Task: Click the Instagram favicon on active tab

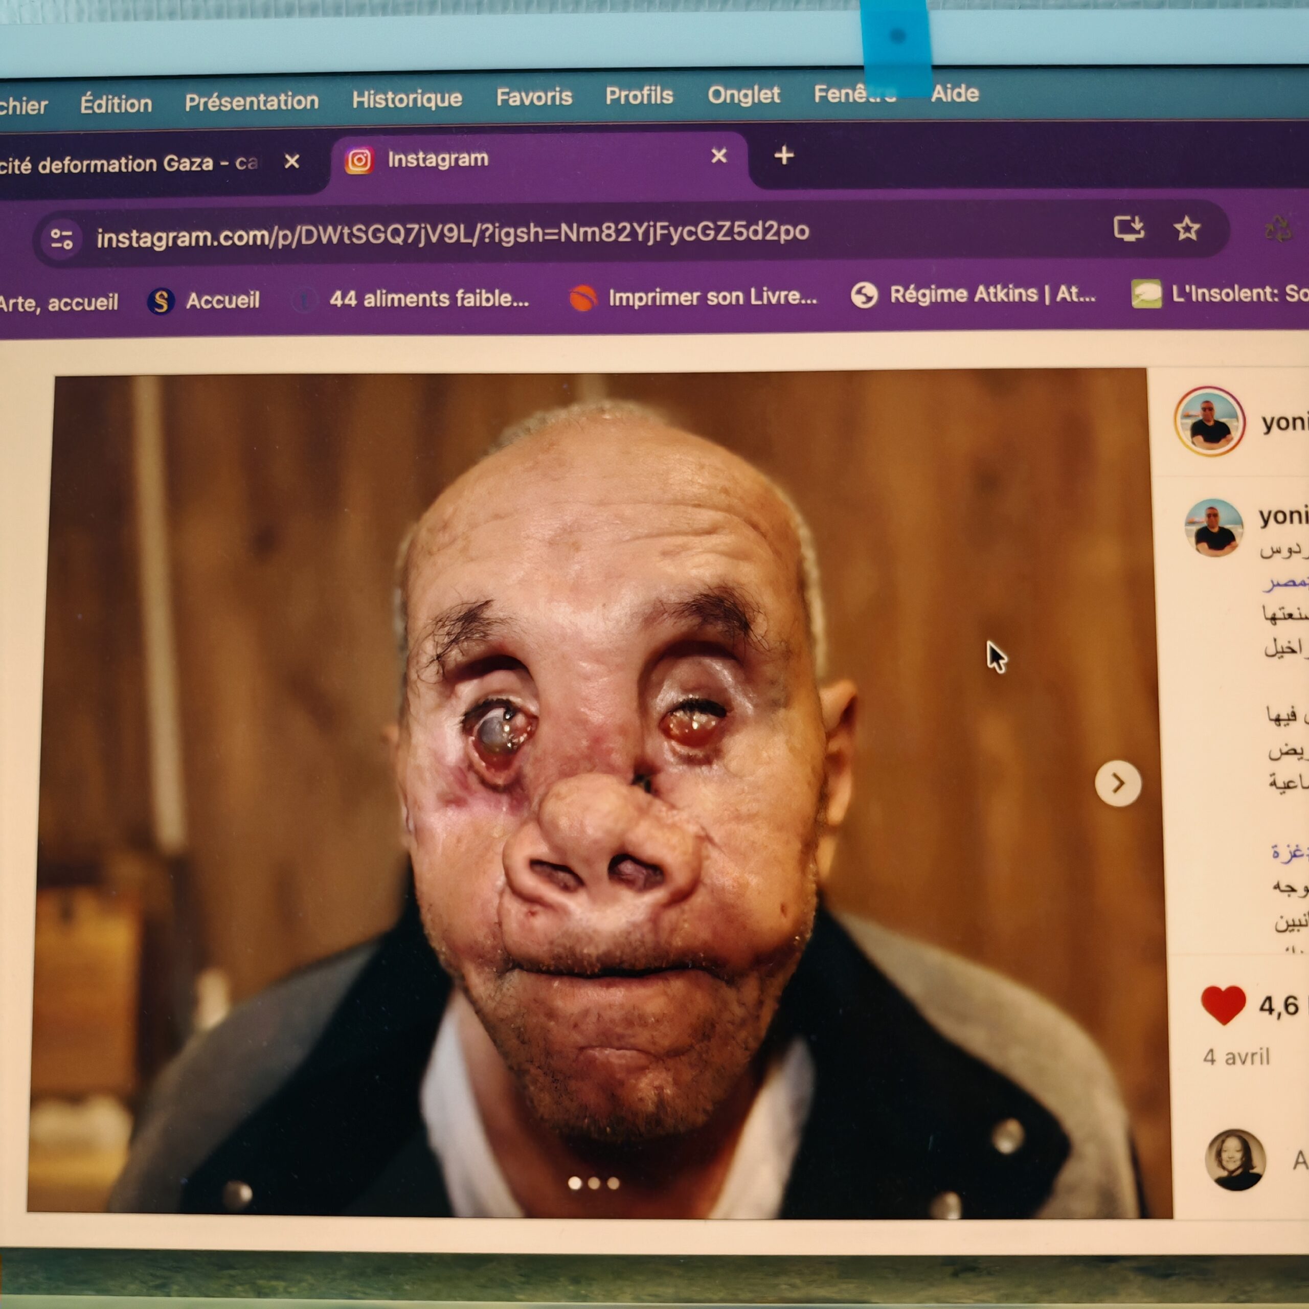Action: (x=359, y=161)
